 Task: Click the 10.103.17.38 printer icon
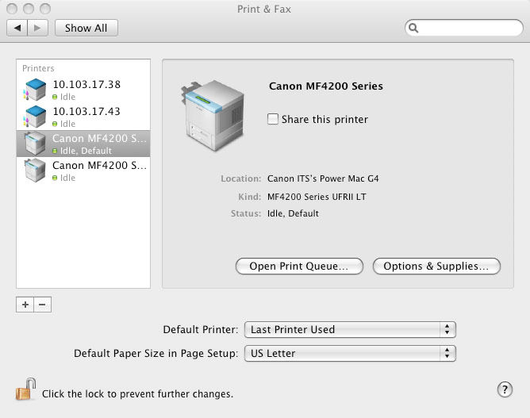click(35, 89)
